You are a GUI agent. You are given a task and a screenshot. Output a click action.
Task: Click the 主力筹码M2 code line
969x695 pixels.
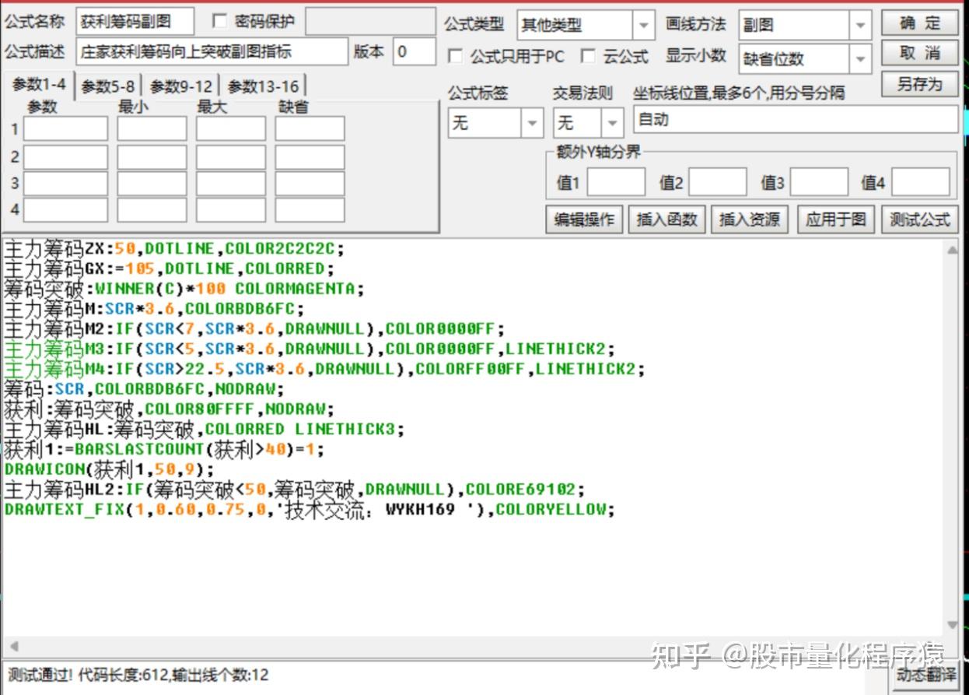[x=254, y=328]
